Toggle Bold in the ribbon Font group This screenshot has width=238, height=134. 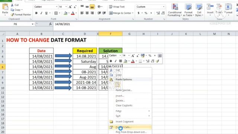(36, 13)
